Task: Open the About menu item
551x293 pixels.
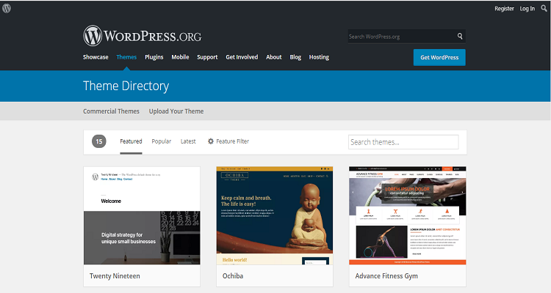Action: click(274, 57)
